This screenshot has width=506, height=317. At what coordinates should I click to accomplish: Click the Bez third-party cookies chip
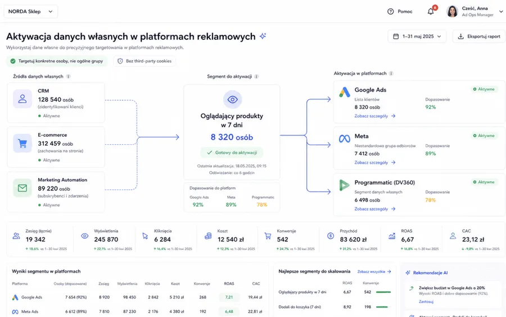(144, 61)
